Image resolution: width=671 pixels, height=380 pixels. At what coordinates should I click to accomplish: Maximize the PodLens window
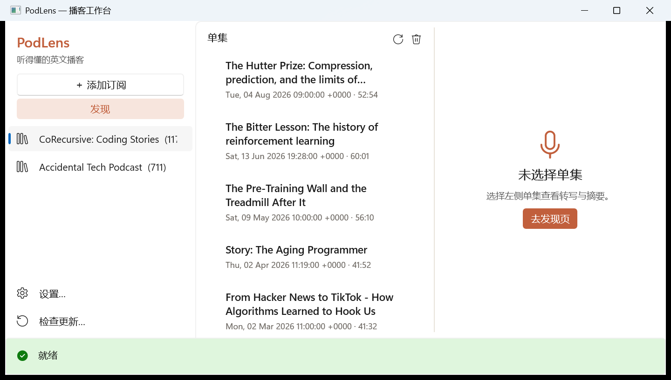[x=616, y=10]
